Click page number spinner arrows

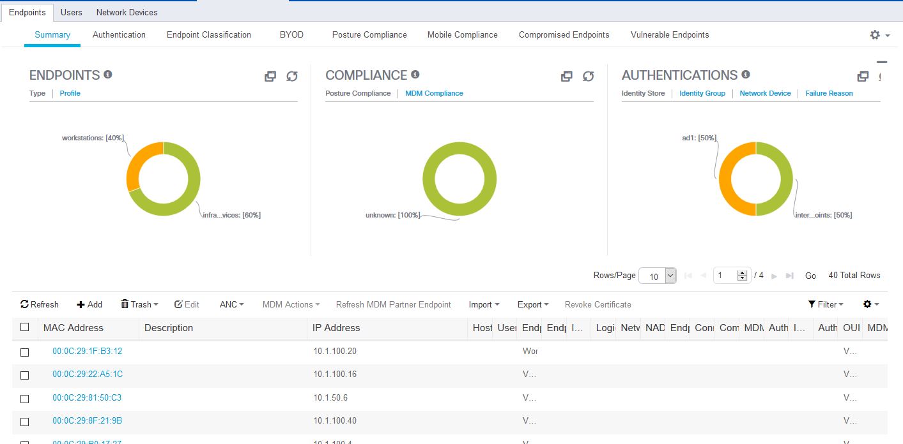click(x=742, y=276)
